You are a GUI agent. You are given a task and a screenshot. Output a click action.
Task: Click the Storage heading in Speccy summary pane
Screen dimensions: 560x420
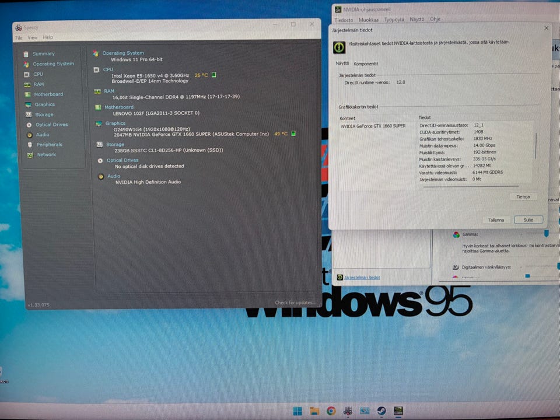click(x=115, y=145)
